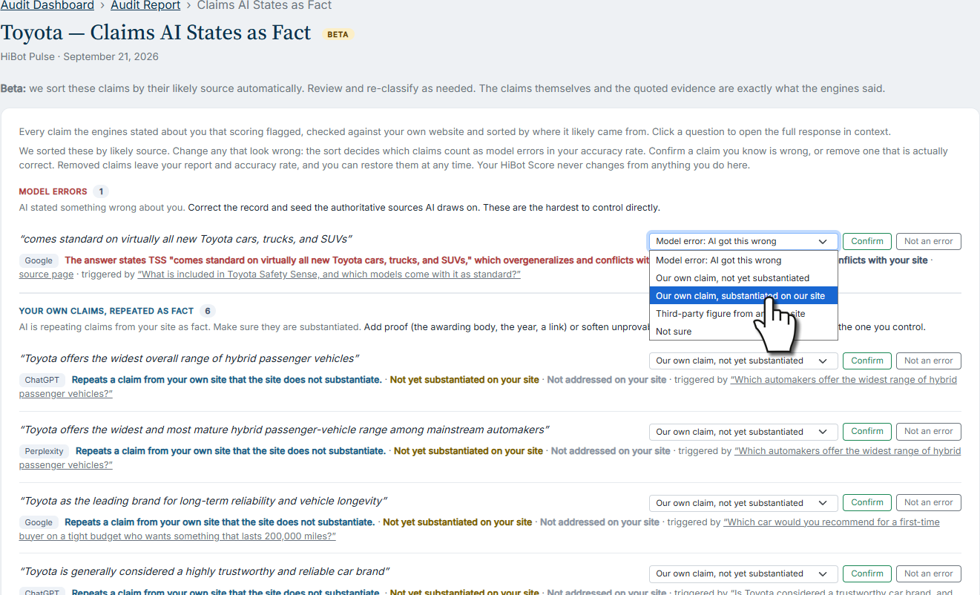This screenshot has height=595, width=980.
Task: Click the ChatGPT tag on widest overall hybrid claim
Action: point(42,380)
